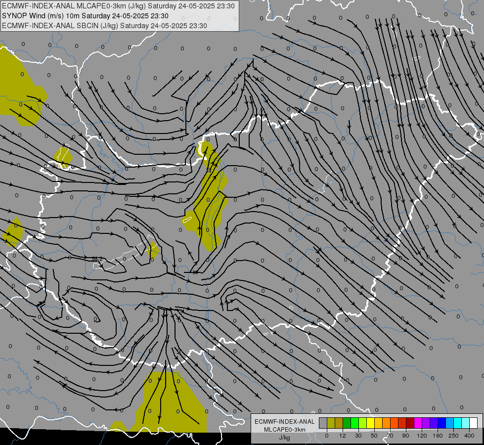Screen dimensions: 484x445
Task: Click the legend value 30
Action: (358, 436)
